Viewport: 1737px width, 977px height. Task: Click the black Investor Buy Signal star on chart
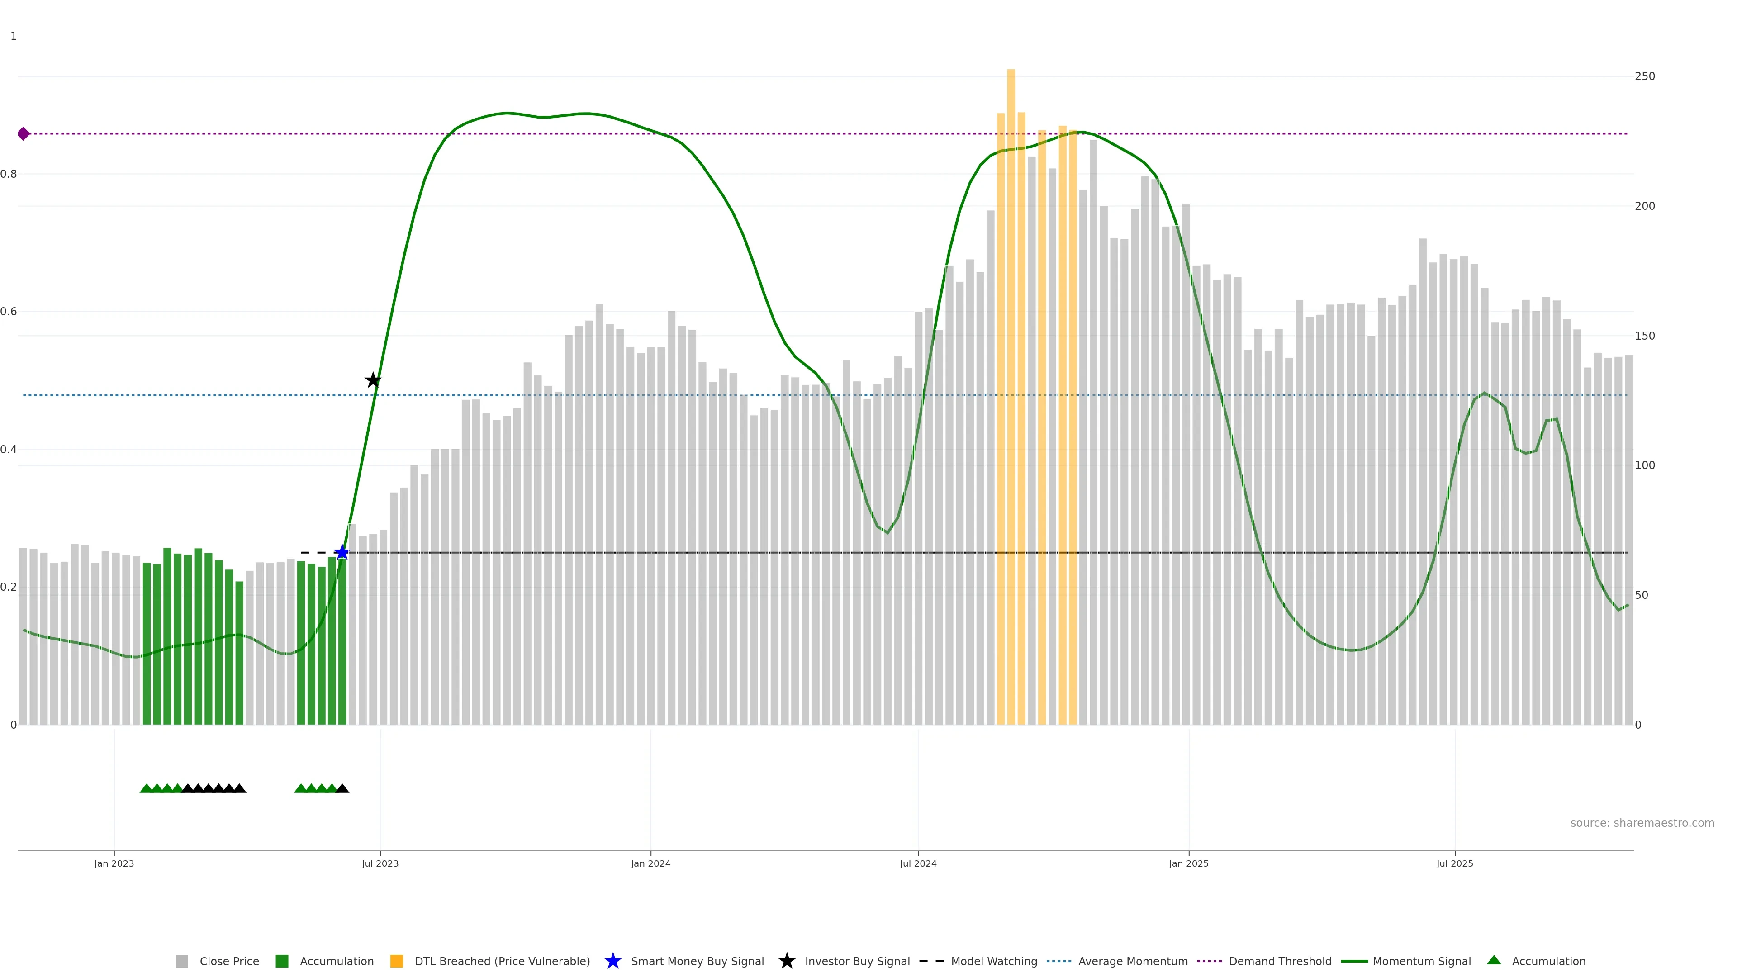pyautogui.click(x=373, y=380)
